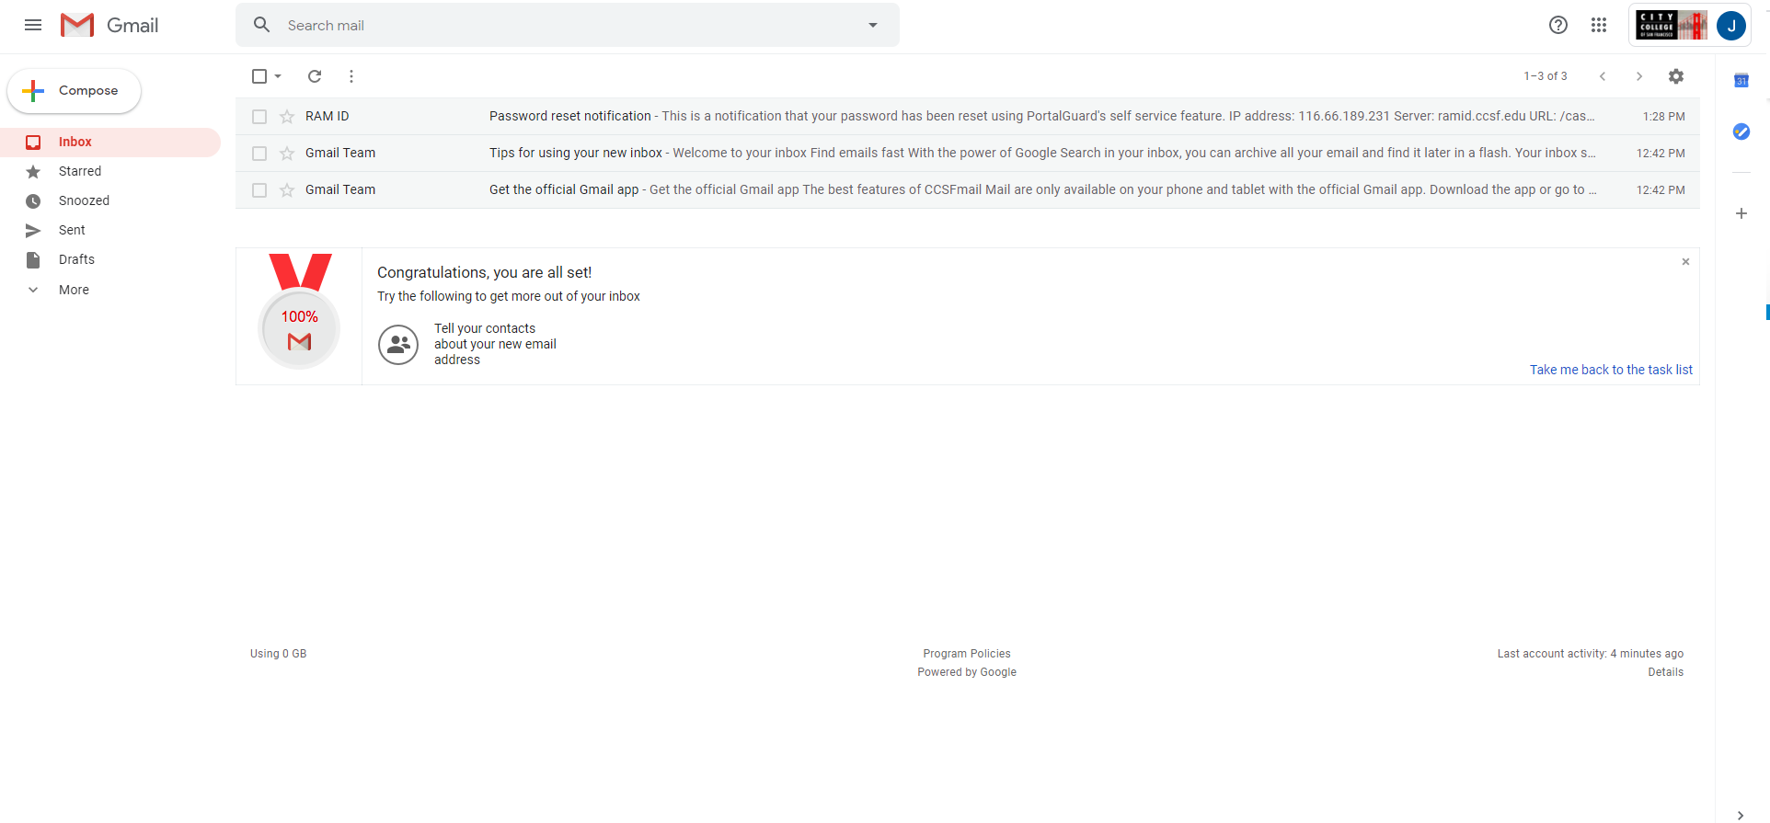Click the Using 0 GB storage text
The image size is (1770, 823).
pyautogui.click(x=279, y=654)
